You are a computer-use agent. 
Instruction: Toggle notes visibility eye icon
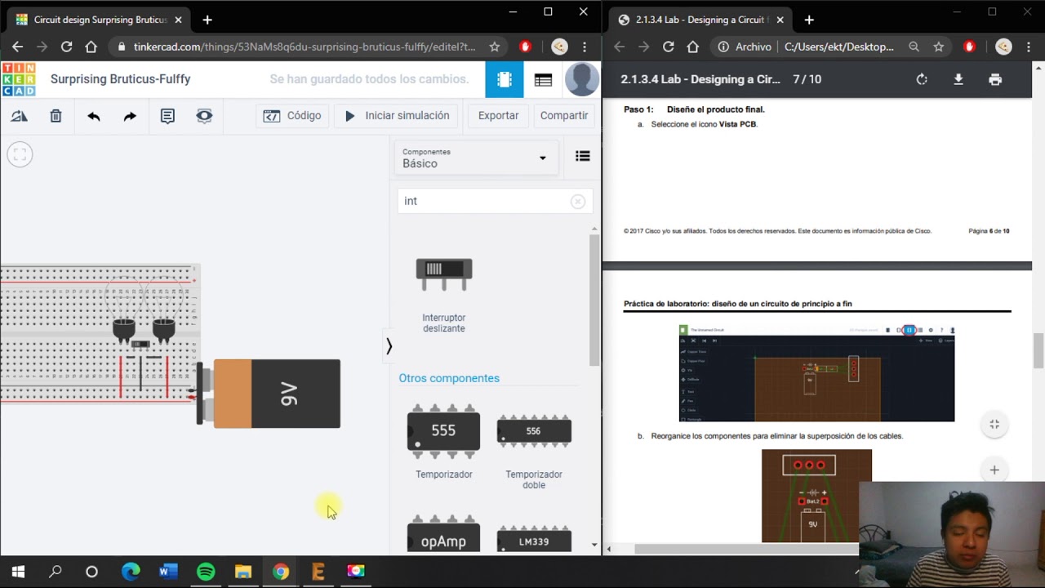(x=204, y=116)
